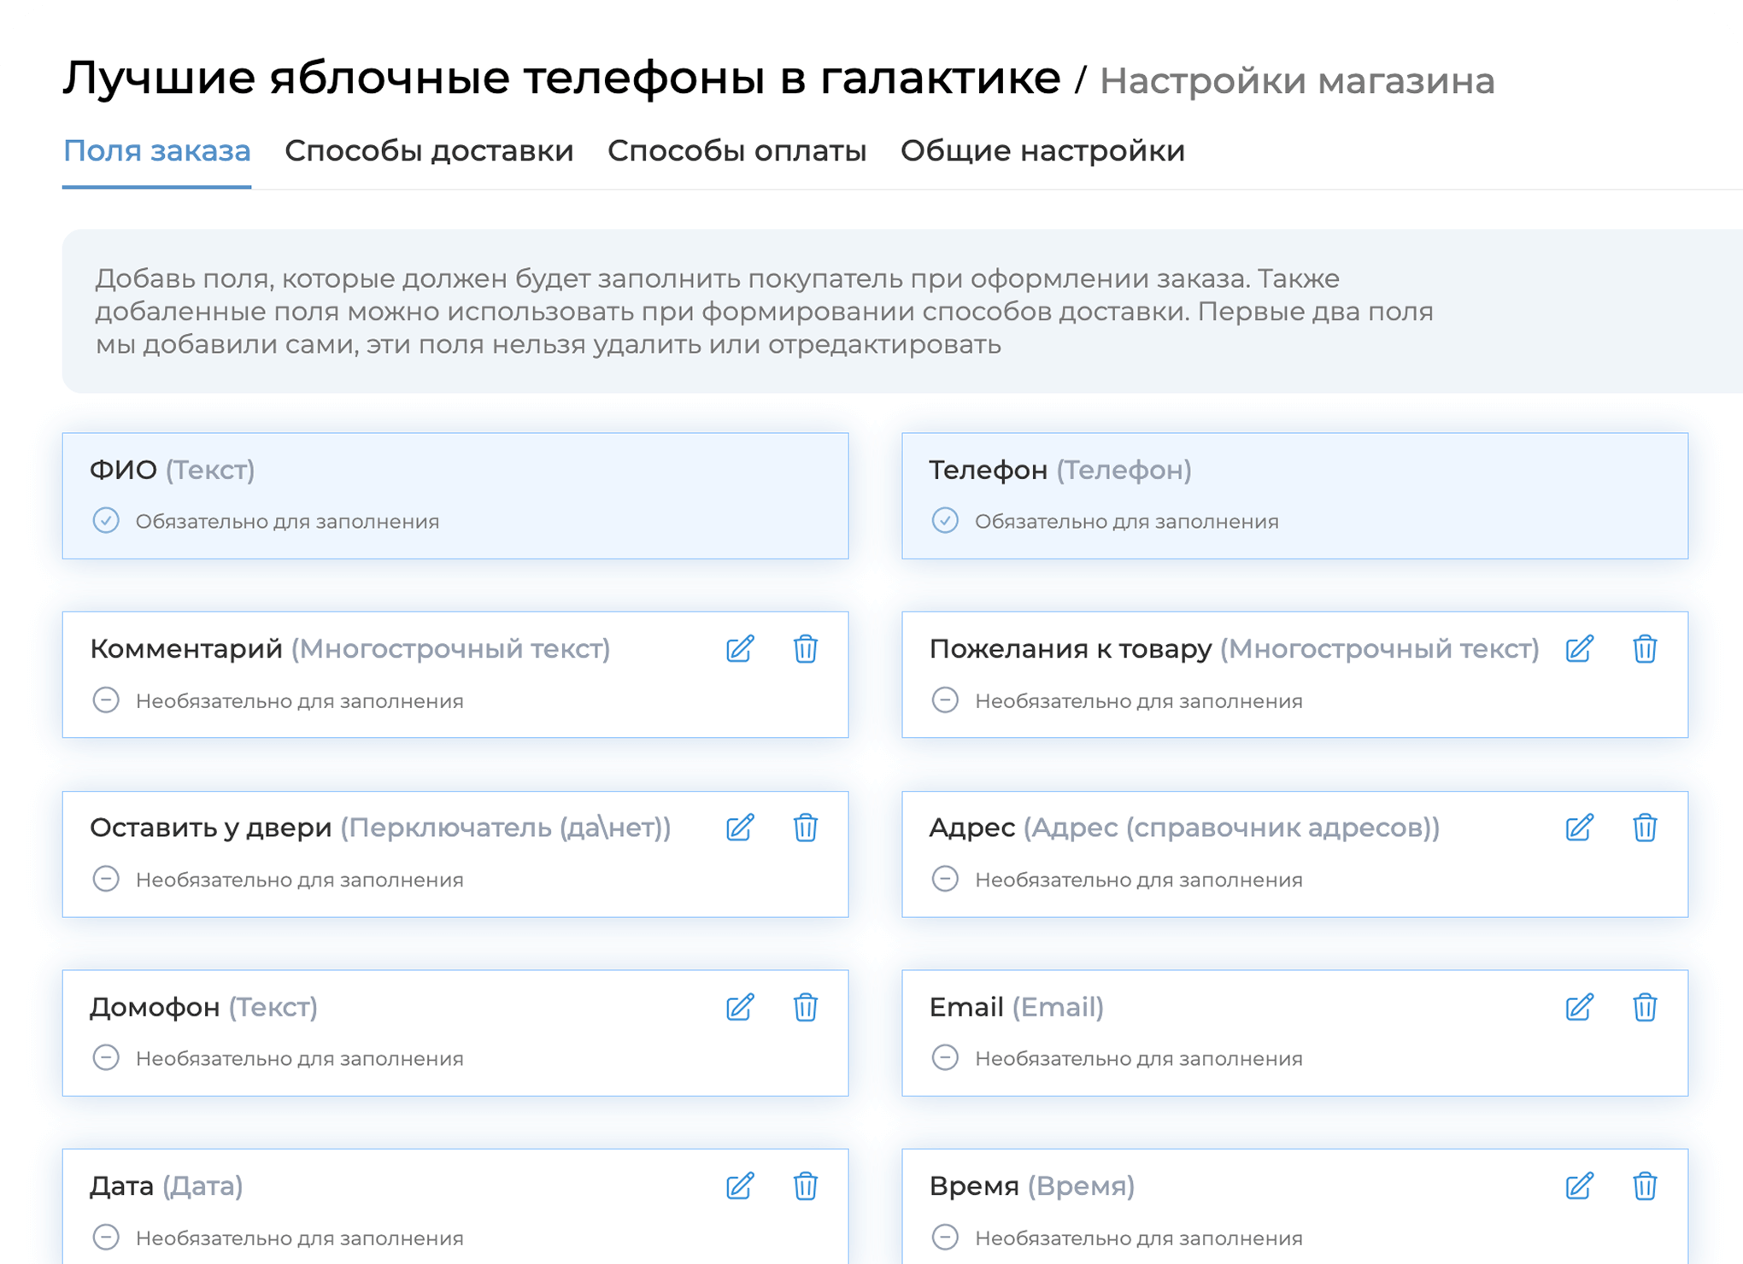Open the Способы оплаты tab

737,151
